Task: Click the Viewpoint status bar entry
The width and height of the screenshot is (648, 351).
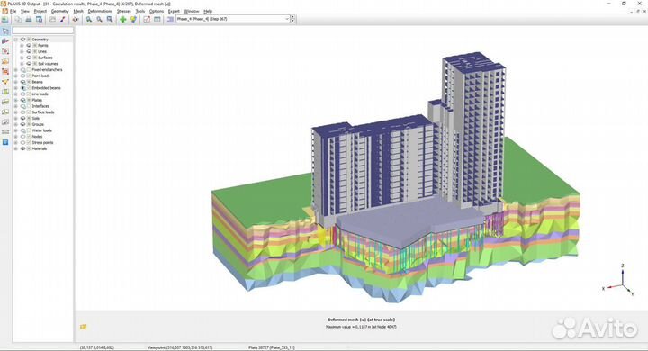Action: click(x=180, y=347)
